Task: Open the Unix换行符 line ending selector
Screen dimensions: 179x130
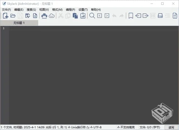Action: [79, 127]
